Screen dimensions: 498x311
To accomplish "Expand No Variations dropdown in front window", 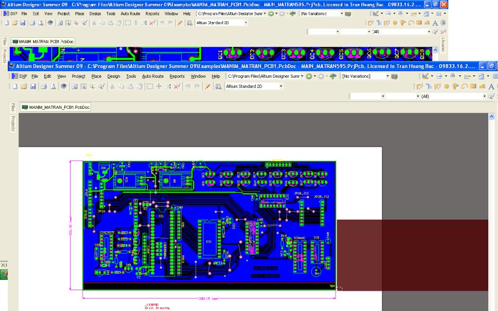I will point(388,76).
